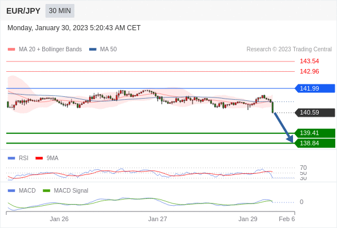The height and width of the screenshot is (228, 337).
Task: Click the MA 50 legend label
Action: coord(109,50)
